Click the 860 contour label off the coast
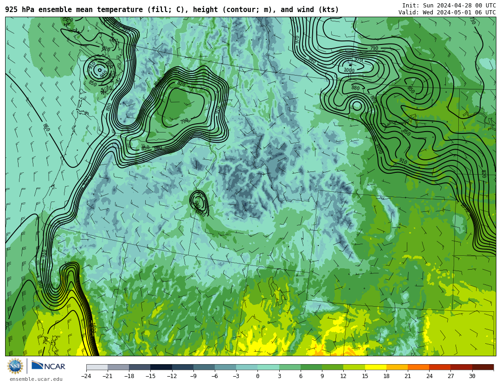Viewport: 501px width, 385px height. coord(47,128)
